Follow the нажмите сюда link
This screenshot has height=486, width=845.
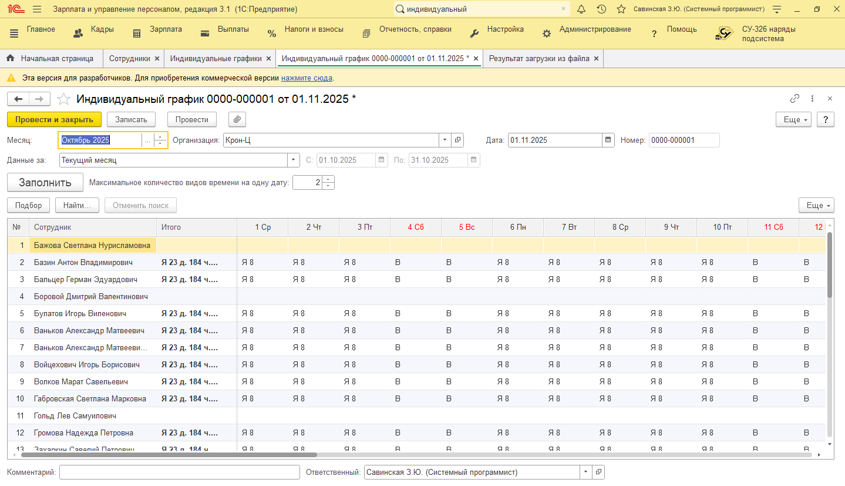(x=307, y=78)
